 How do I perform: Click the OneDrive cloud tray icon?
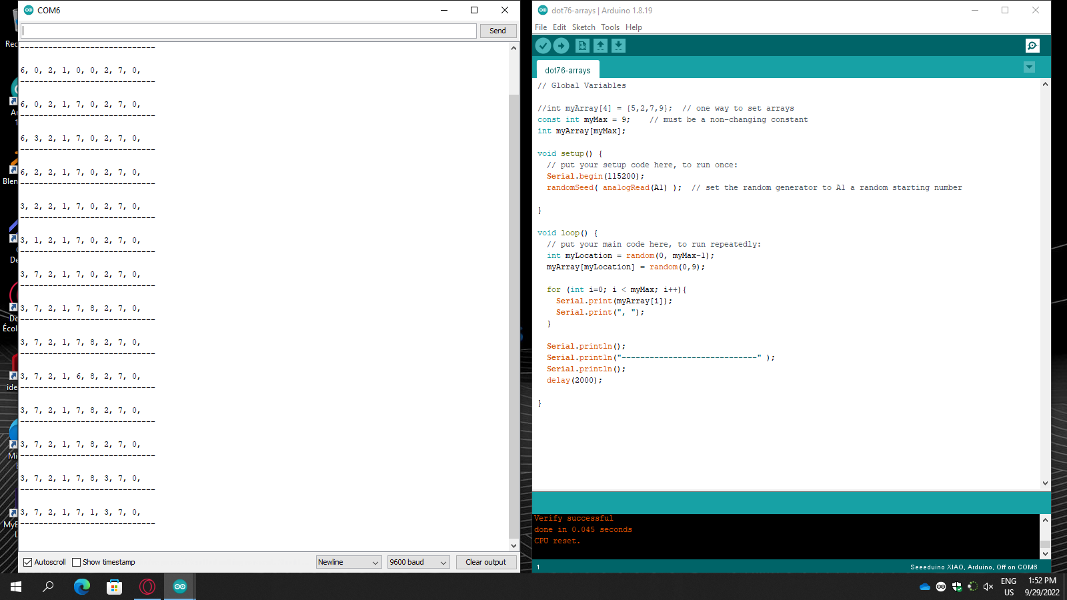click(x=925, y=587)
